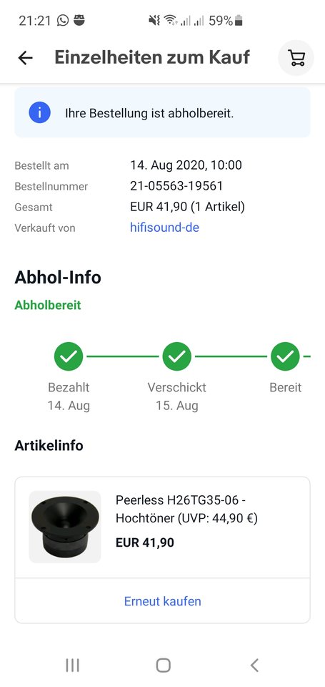Open Peerless H26TG35-06 item title
The width and height of the screenshot is (325, 687).
pyautogui.click(x=186, y=509)
